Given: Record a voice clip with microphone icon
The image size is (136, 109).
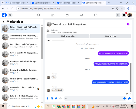Looking at the screenshot, I should (48, 98).
